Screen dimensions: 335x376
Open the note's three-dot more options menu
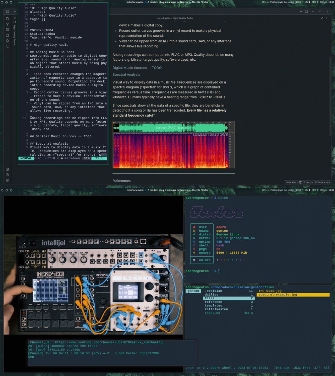(327, 18)
